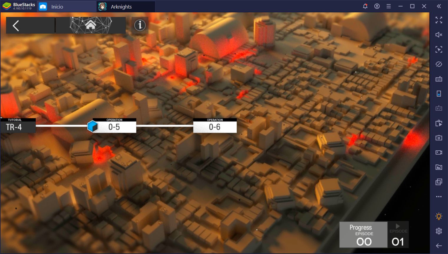This screenshot has height=254, width=448.
Task: Click the BlueStacks logo
Action: pyautogui.click(x=6, y=6)
